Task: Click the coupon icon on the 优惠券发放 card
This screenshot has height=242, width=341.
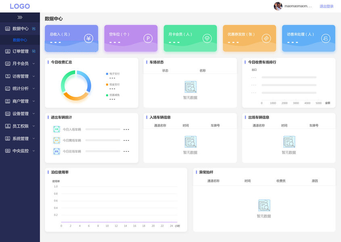Action: point(266,38)
